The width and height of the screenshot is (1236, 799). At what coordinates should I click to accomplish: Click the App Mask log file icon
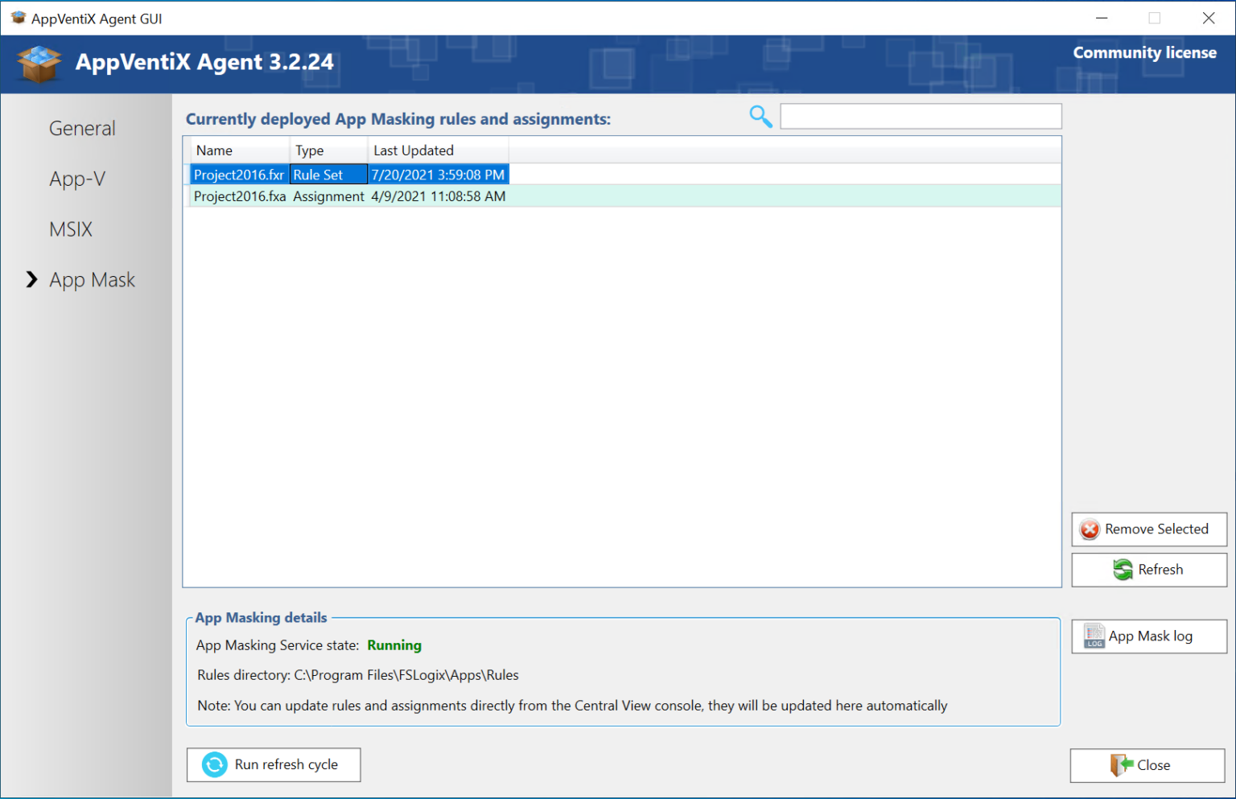point(1094,636)
